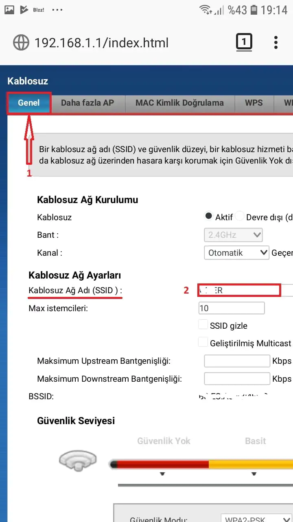Tap the battery icon in status bar
This screenshot has width=293, height=522.
254,9
